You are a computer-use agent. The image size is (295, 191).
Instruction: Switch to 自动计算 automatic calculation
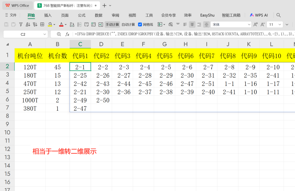coord(128,25)
